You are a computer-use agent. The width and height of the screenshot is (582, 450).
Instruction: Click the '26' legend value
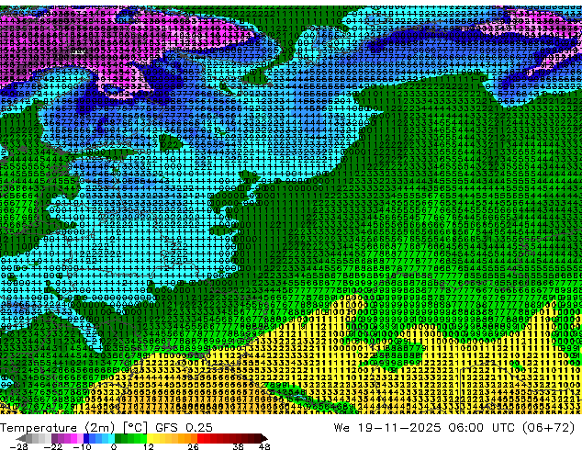[x=193, y=446]
